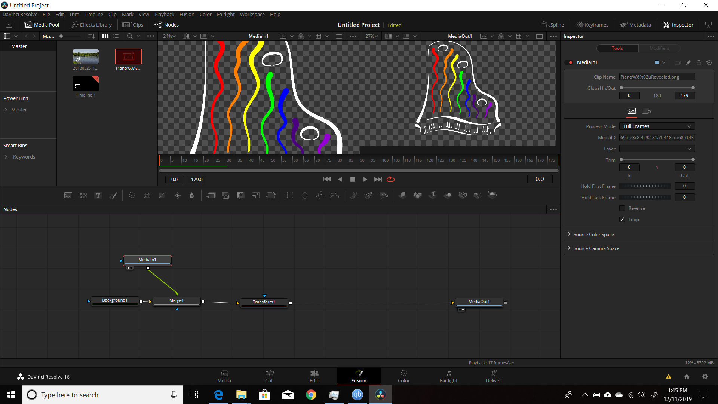Image resolution: width=718 pixels, height=404 pixels.
Task: Add a Blur tool from the toolbar
Action: (191, 195)
